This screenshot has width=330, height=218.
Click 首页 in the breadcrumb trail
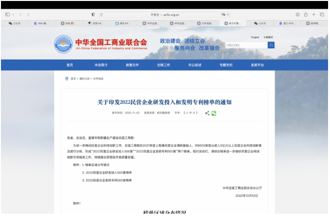(73, 79)
